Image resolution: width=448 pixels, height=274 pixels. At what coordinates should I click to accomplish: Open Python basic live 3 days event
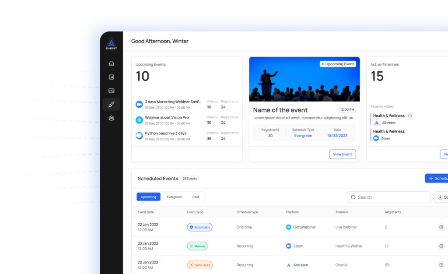click(x=165, y=133)
